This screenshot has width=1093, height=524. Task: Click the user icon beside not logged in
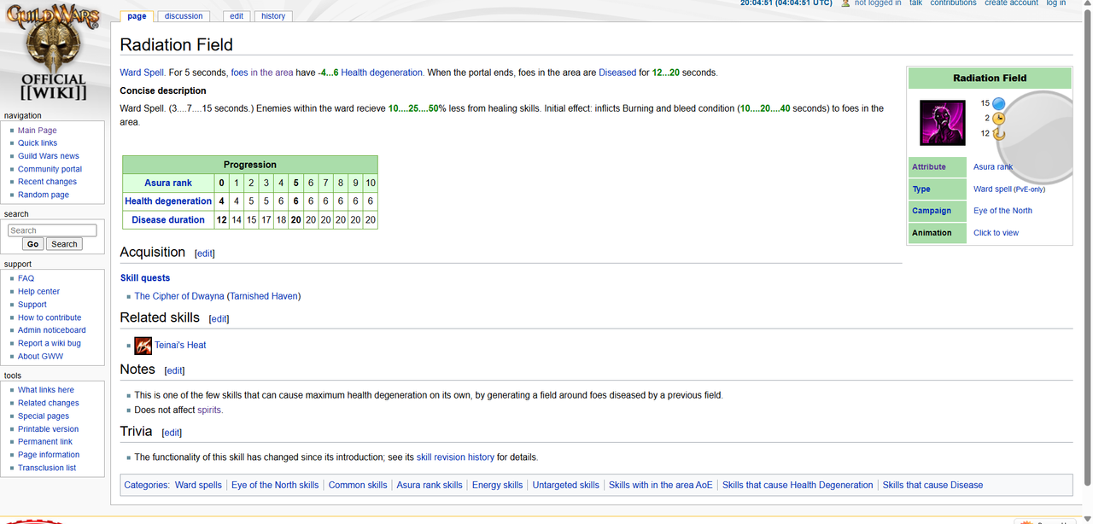(845, 3)
